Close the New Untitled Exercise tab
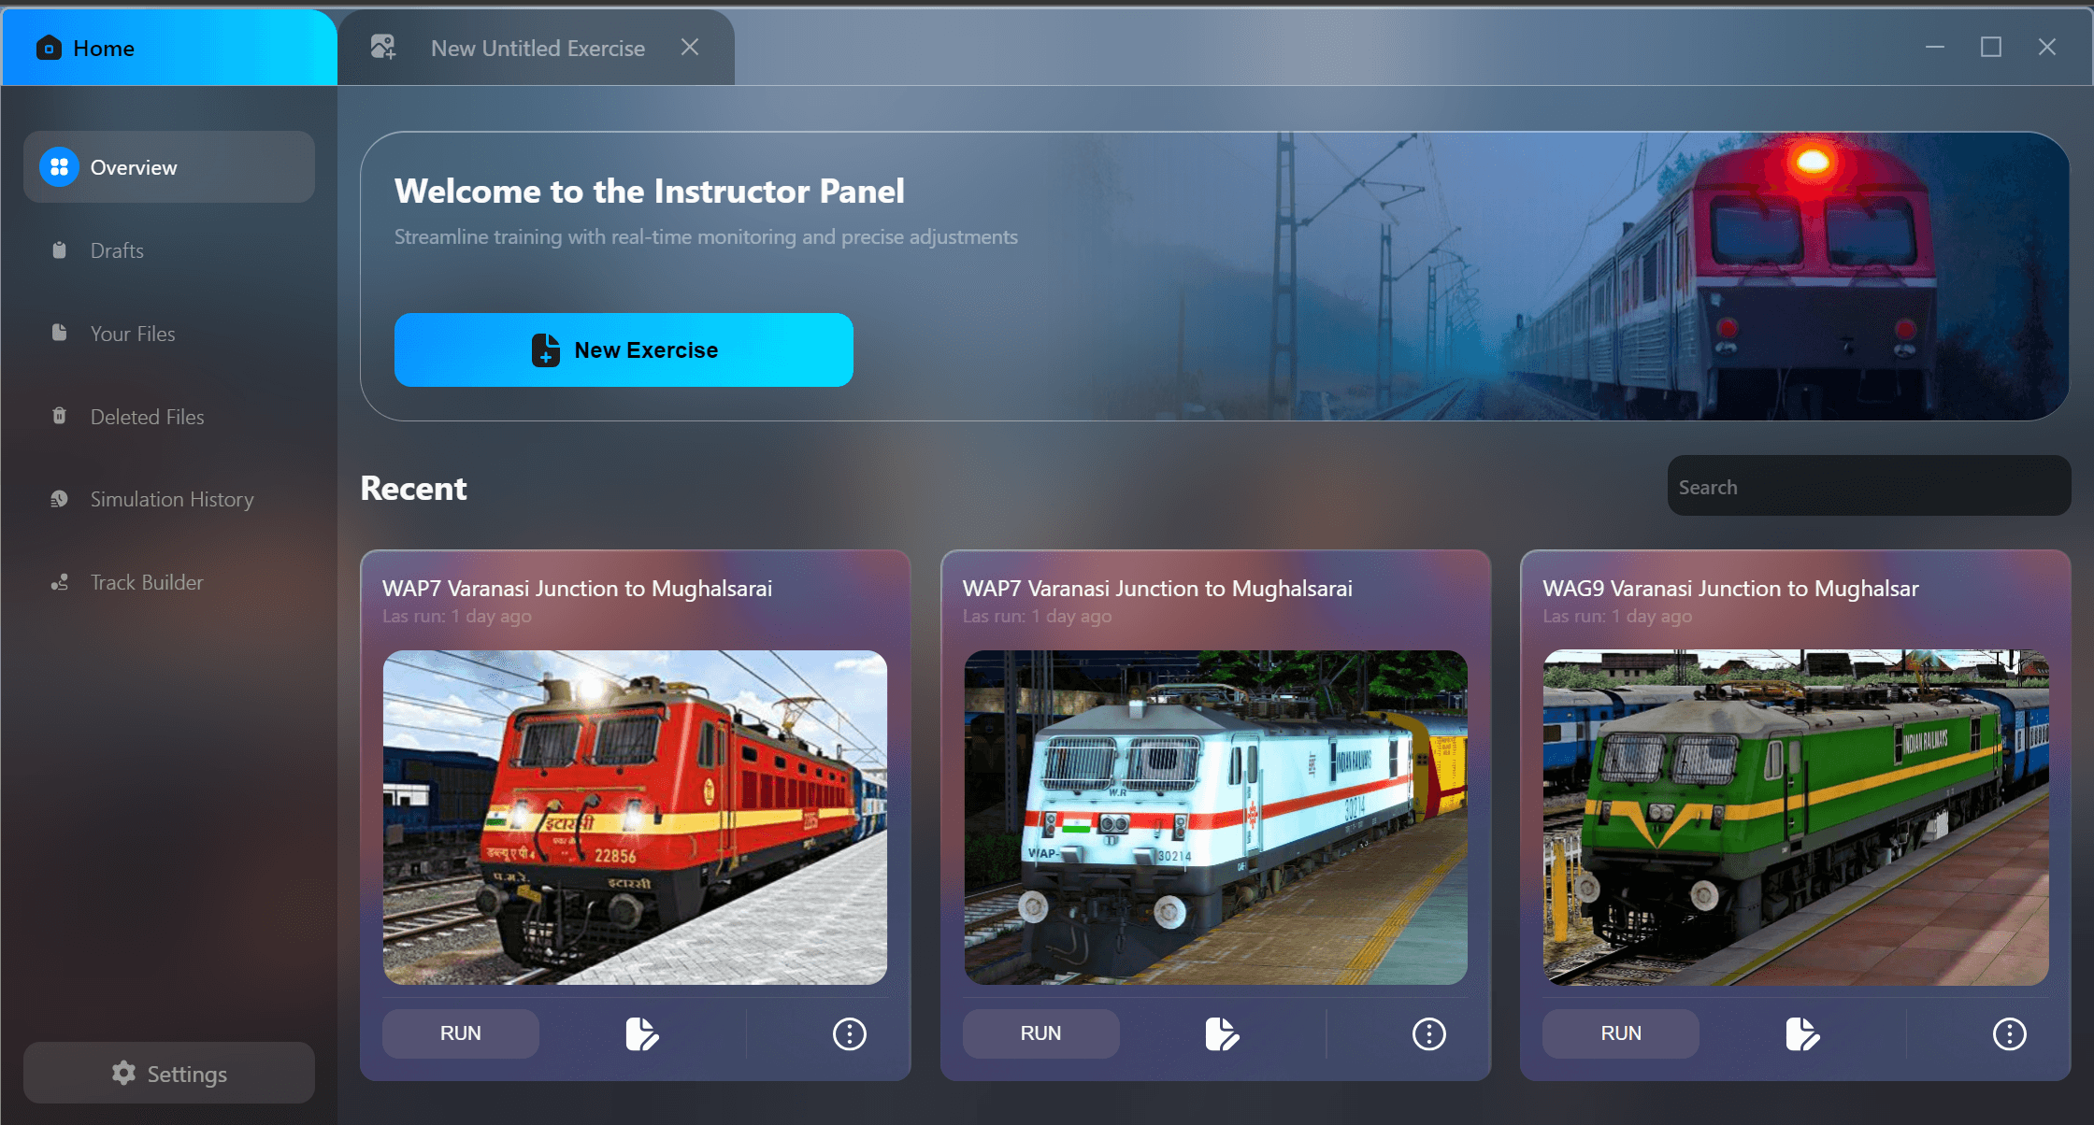The image size is (2094, 1125). coord(690,48)
